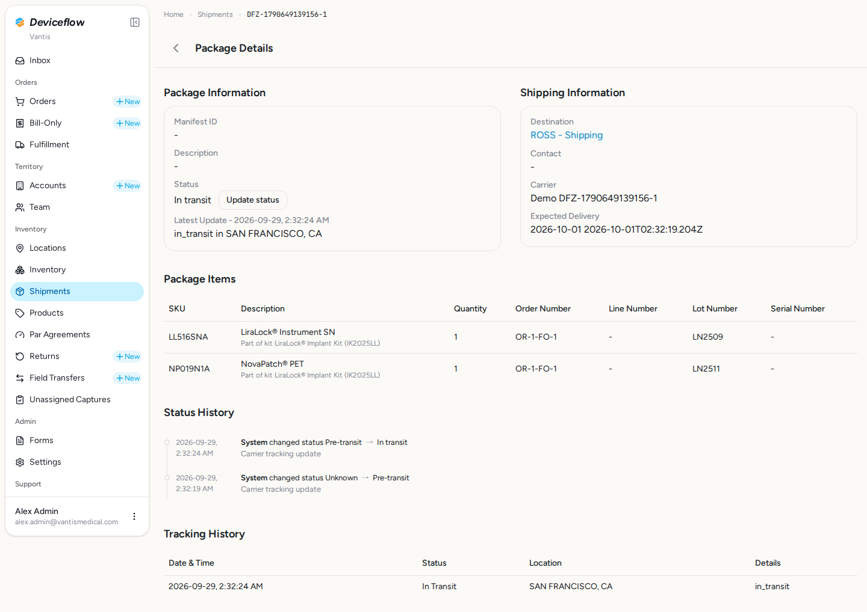Click the Settings gear icon
Viewport: 867px width, 612px height.
click(x=20, y=462)
